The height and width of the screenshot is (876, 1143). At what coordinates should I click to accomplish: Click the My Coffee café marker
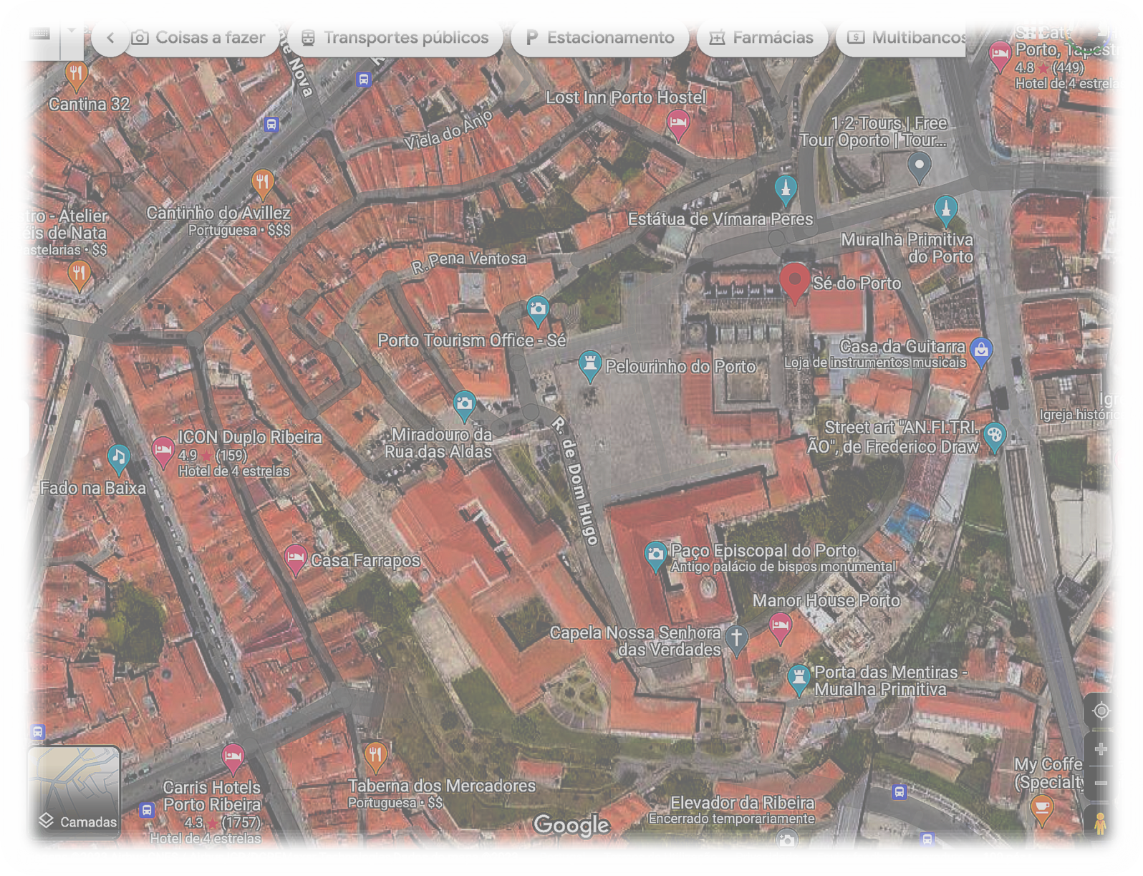[x=1041, y=808]
